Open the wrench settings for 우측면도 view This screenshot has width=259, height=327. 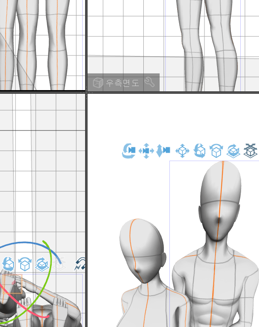(149, 82)
